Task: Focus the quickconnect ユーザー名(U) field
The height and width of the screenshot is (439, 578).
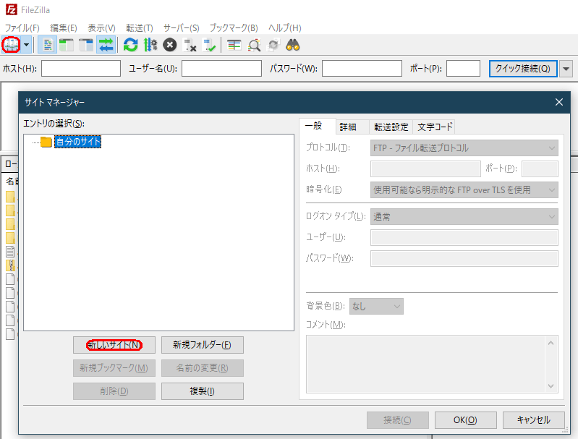Action: (221, 69)
